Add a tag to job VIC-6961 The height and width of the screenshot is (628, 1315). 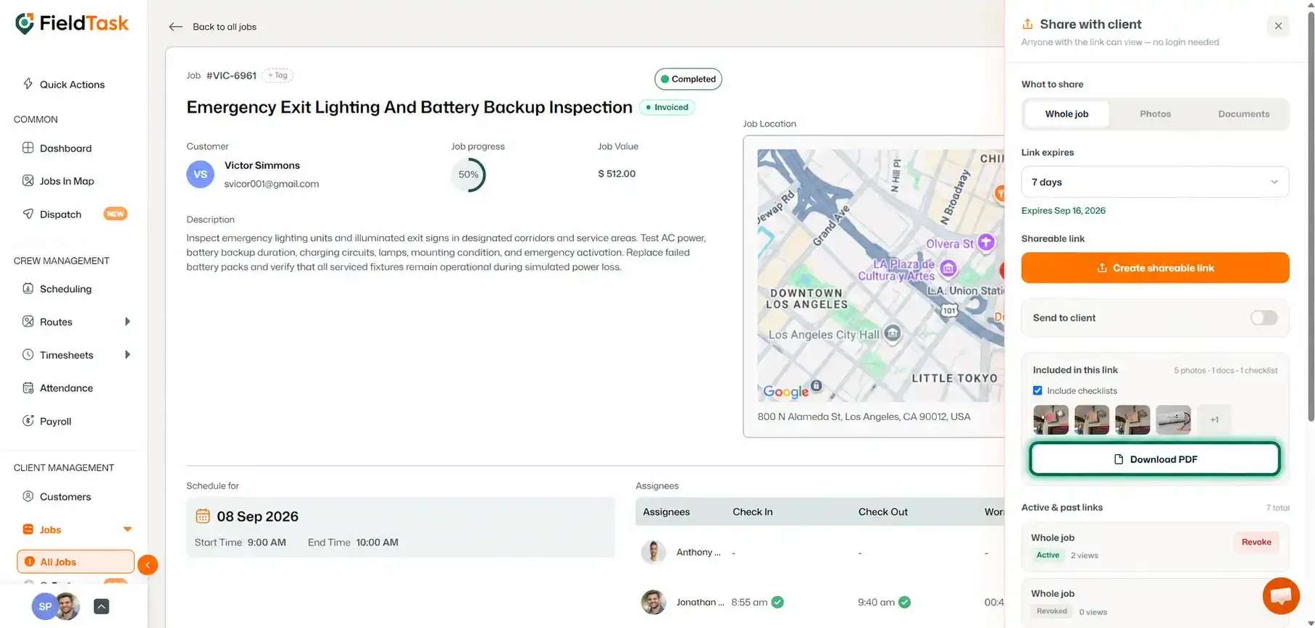(x=277, y=75)
